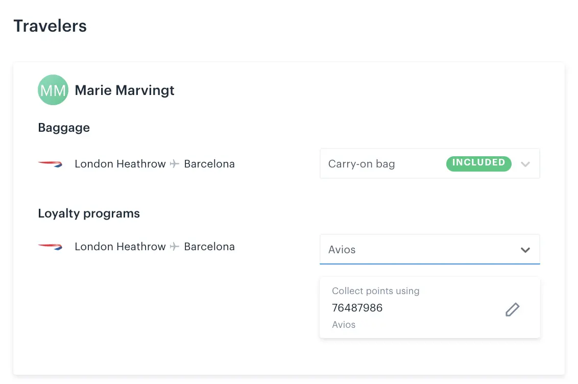The width and height of the screenshot is (578, 384).
Task: Click the pencil edit icon beside 76487986
Action: [512, 309]
